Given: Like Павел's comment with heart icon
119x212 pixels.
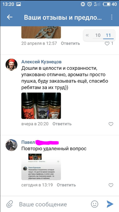Looking at the screenshot, I should pos(111,185).
